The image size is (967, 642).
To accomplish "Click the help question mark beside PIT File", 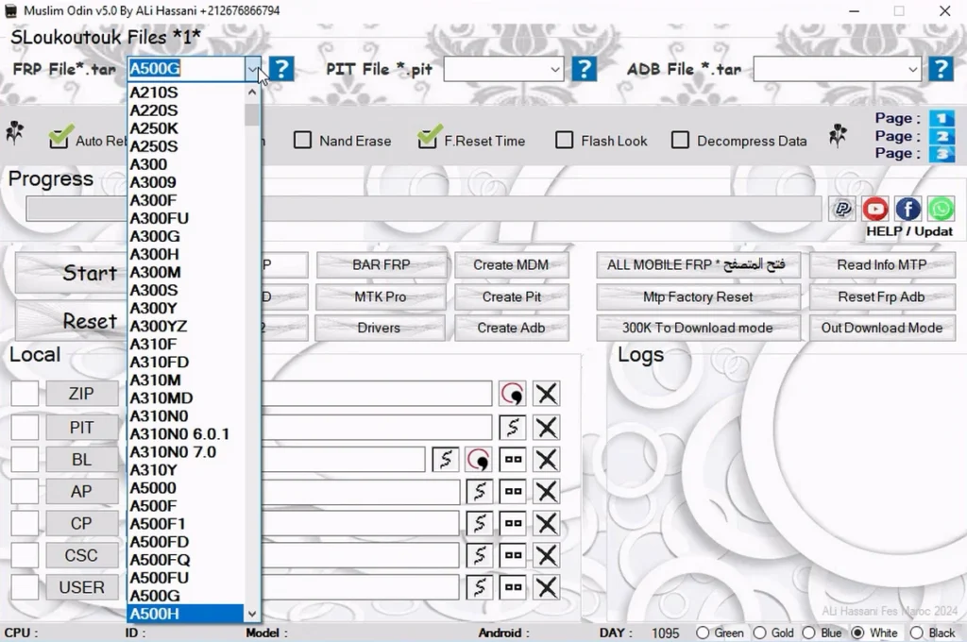I will point(584,69).
